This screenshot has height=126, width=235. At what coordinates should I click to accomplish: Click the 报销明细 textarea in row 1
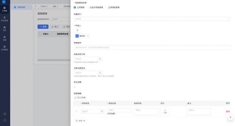tap(146, 111)
